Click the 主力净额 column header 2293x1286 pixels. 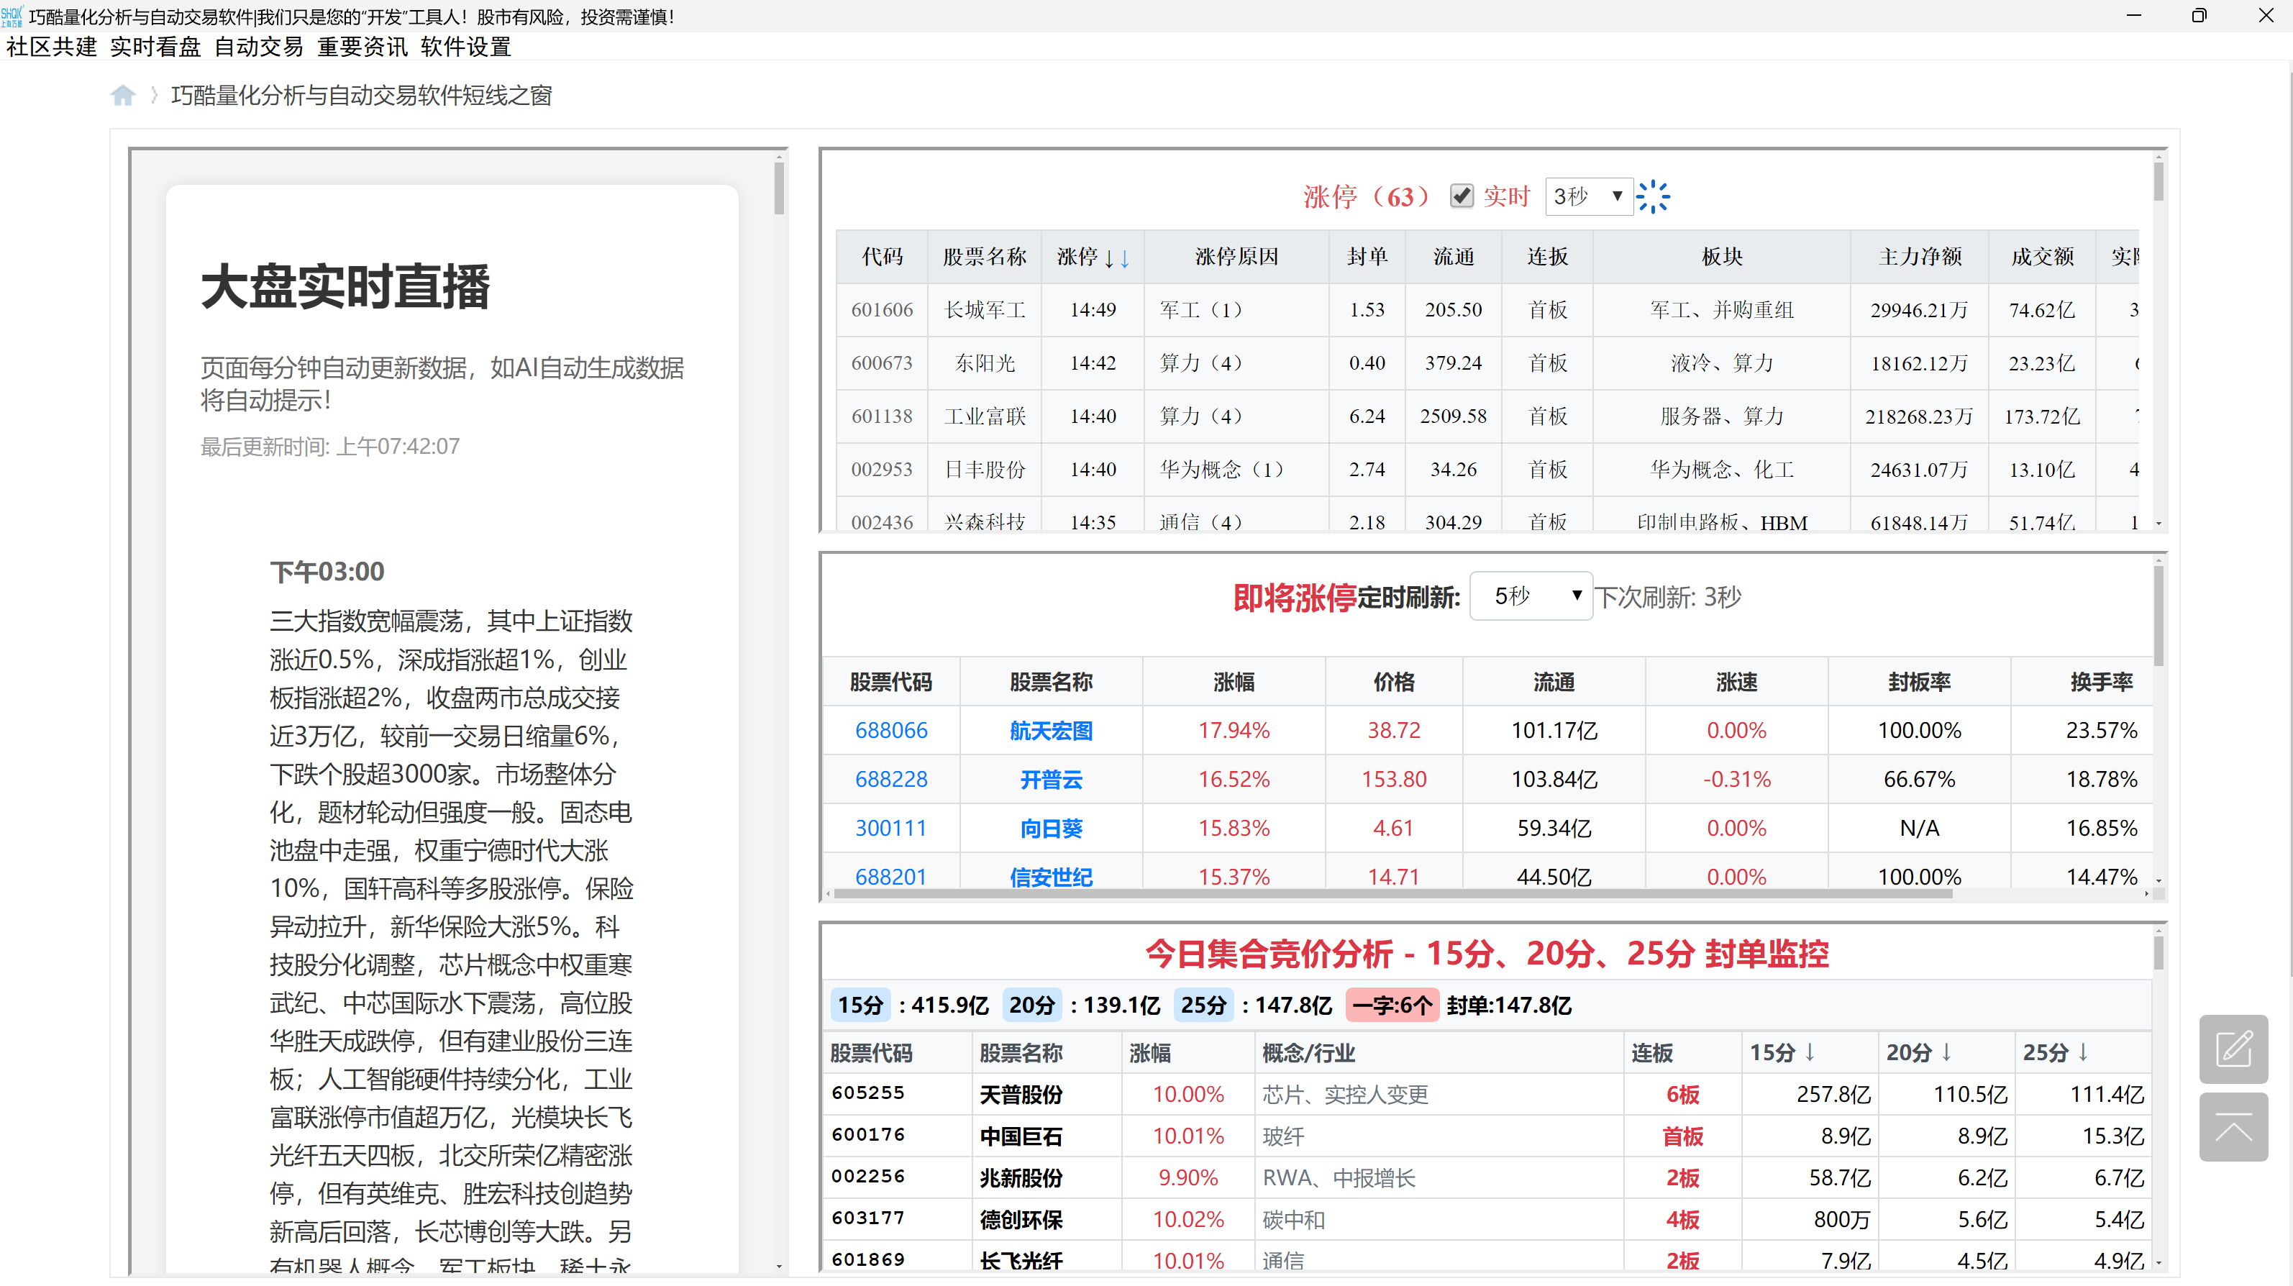(1919, 257)
